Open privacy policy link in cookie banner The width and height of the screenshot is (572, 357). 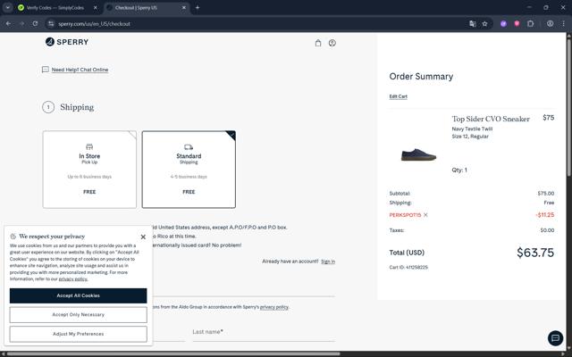point(73,279)
